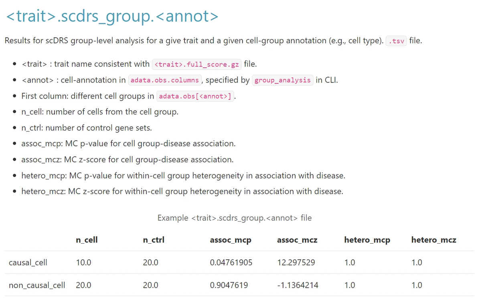Click the 0.9047619 table cell
The height and width of the screenshot is (303, 478).
pos(229,285)
